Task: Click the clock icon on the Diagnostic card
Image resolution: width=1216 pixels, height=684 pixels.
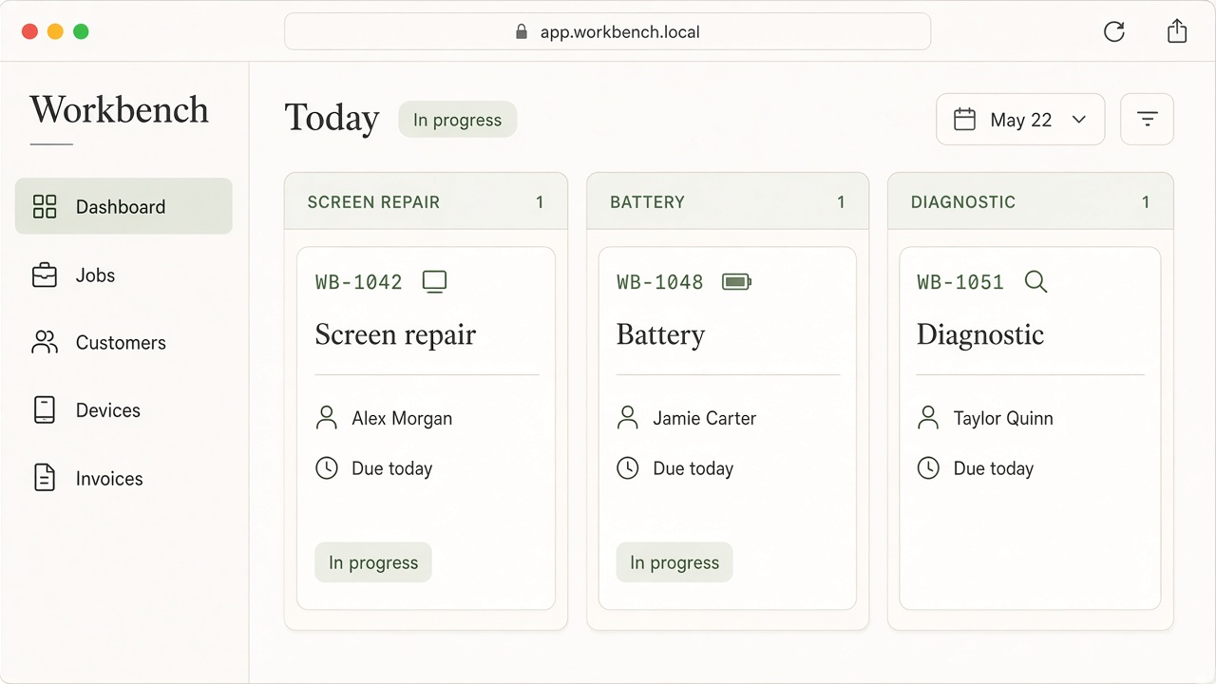Action: click(928, 468)
